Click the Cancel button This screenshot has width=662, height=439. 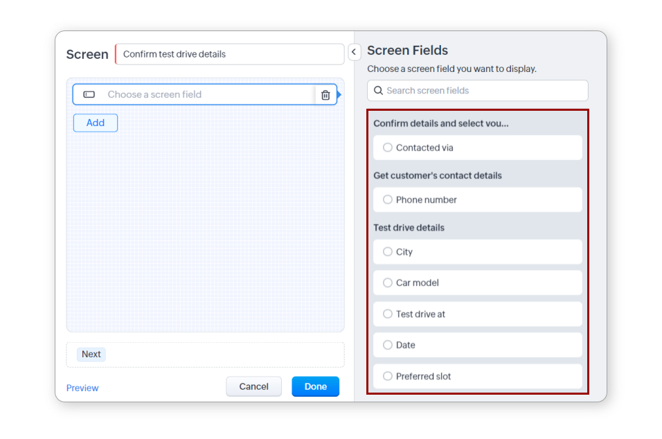253,386
